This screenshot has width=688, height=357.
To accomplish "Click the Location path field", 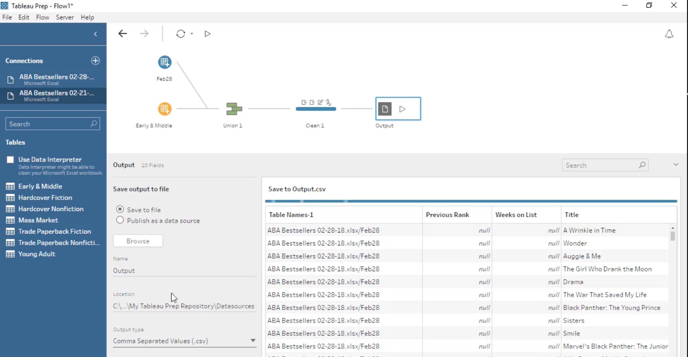I will pos(185,306).
